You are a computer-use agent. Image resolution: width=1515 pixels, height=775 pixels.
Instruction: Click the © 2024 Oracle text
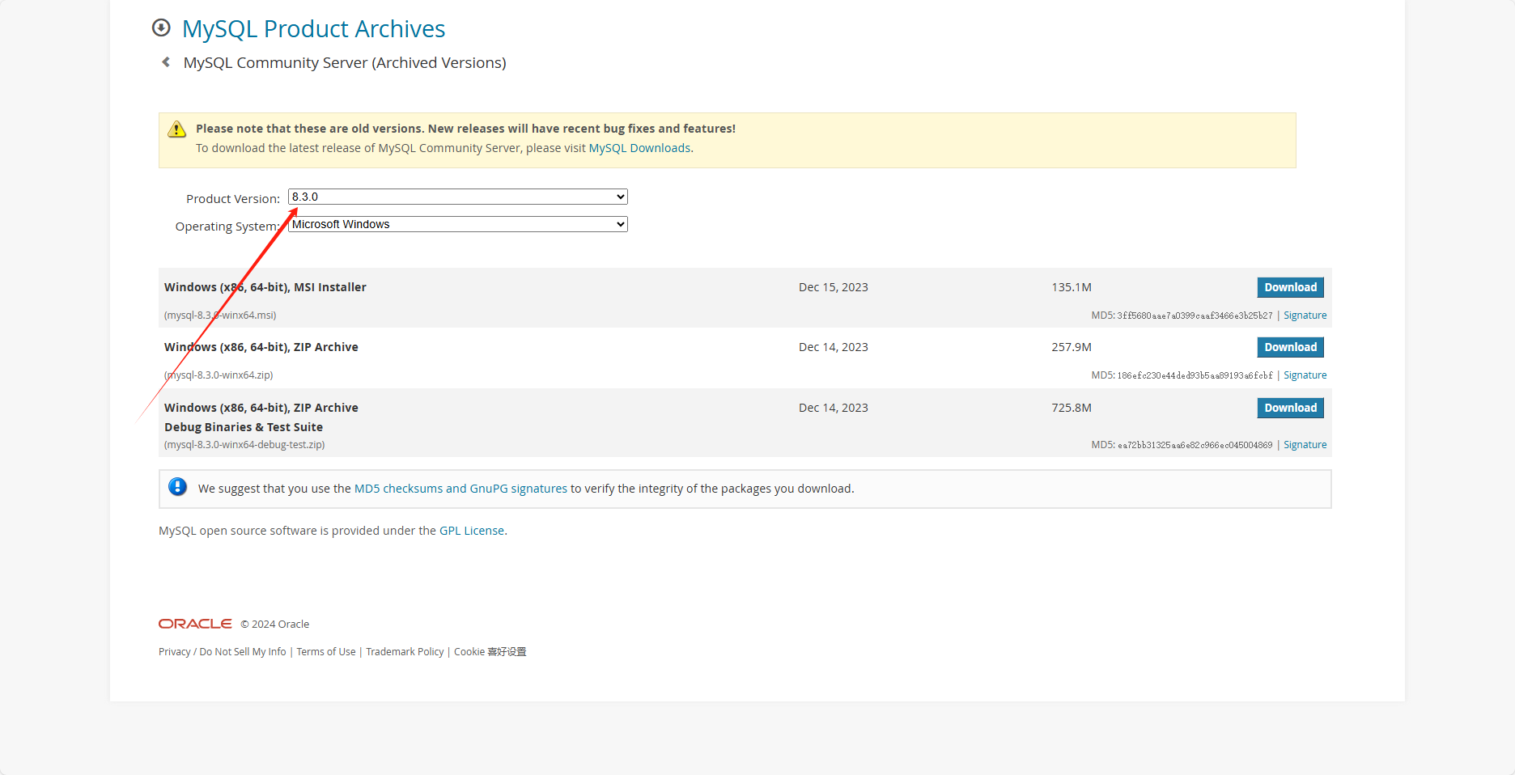coord(274,625)
